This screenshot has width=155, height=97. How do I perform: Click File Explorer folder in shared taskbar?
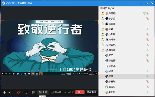29,74
